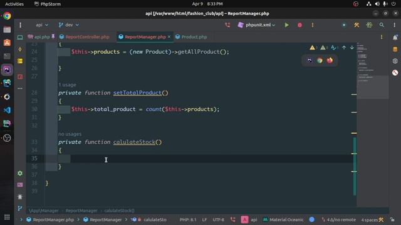Open the phpunit.xml run configuration dropdown
The height and width of the screenshot is (225, 401).
click(256, 25)
